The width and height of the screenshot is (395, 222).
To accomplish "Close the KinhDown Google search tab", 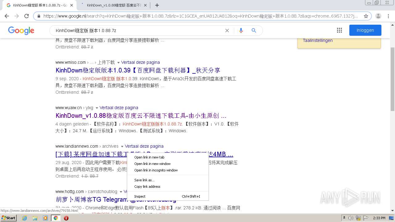I will pos(72,5).
